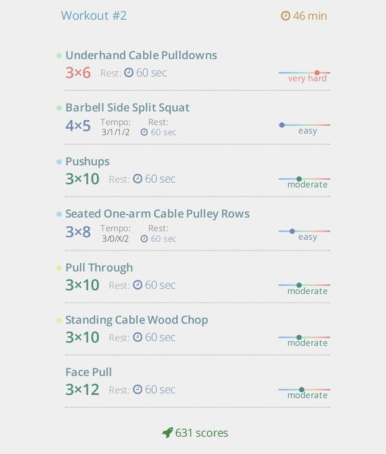Open the Standing Cable Wood Chop exercise
Image resolution: width=386 pixels, height=454 pixels.
[137, 320]
